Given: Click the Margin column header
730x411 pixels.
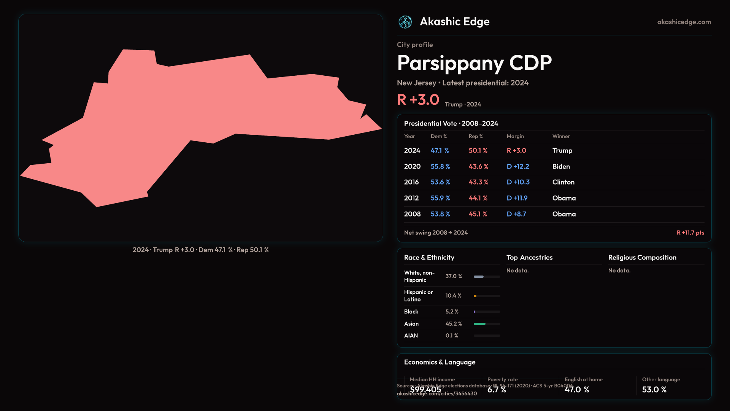Looking at the screenshot, I should 515,136.
